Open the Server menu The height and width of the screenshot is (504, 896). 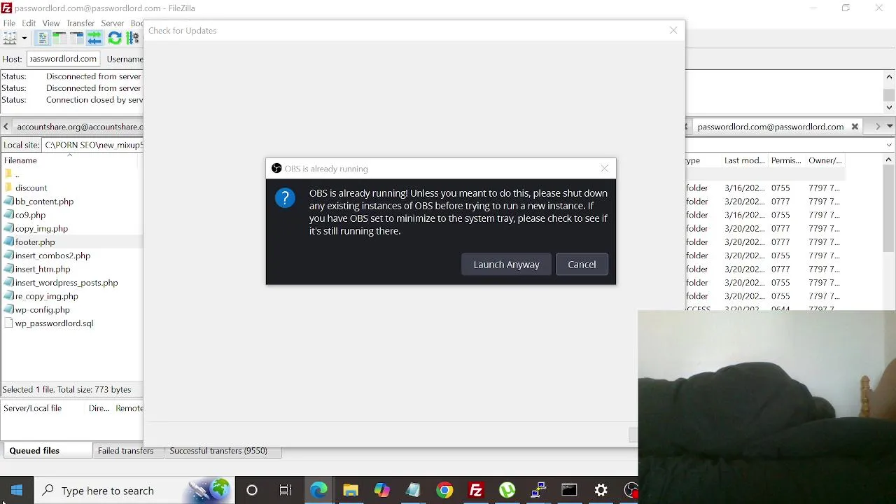click(112, 23)
